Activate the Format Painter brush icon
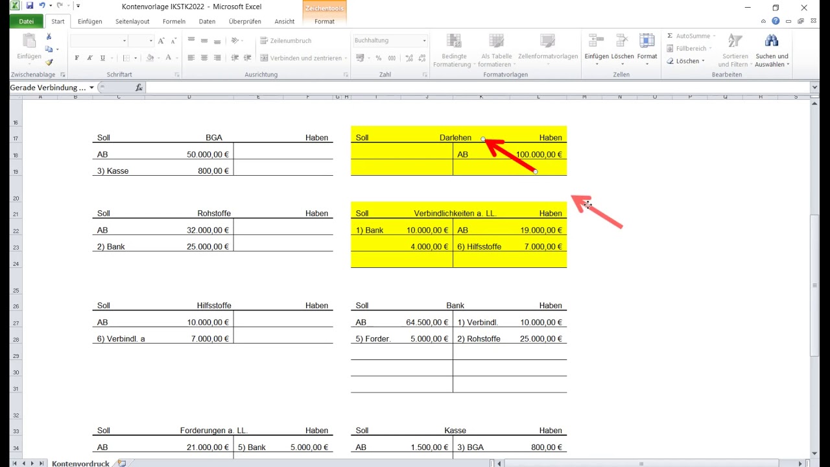This screenshot has height=467, width=830. coord(49,62)
